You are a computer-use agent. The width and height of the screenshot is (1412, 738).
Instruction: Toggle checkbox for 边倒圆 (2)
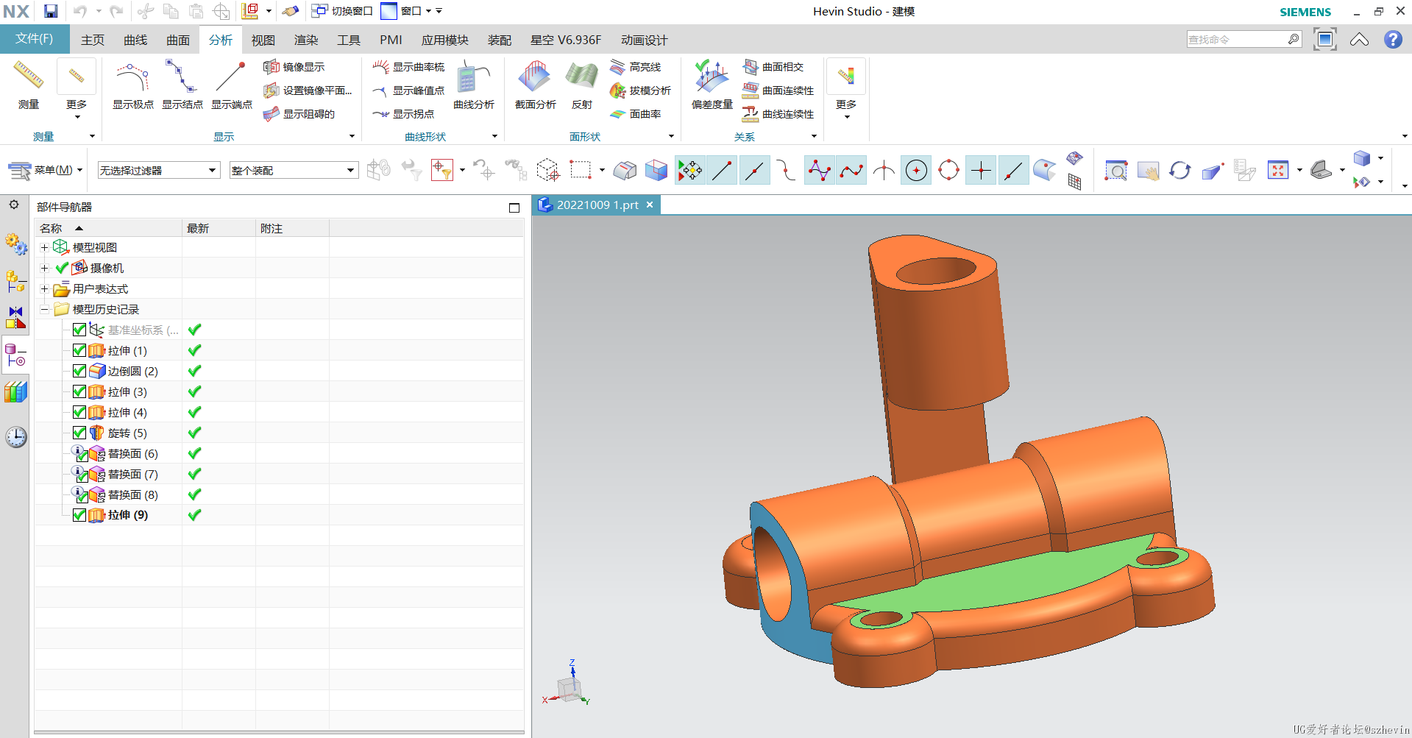79,371
